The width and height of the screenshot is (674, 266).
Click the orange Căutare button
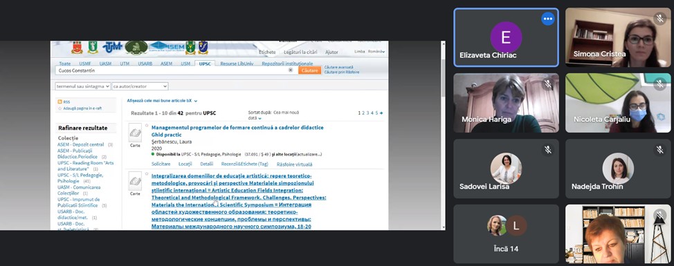[309, 70]
